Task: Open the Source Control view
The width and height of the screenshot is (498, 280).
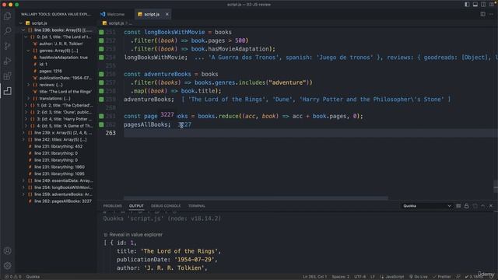Action: click(7, 46)
